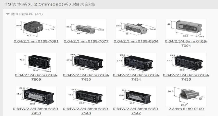218x116 pixels.
Task: Open 6189-7433 connector product image
Action: pyautogui.click(x=86, y=63)
